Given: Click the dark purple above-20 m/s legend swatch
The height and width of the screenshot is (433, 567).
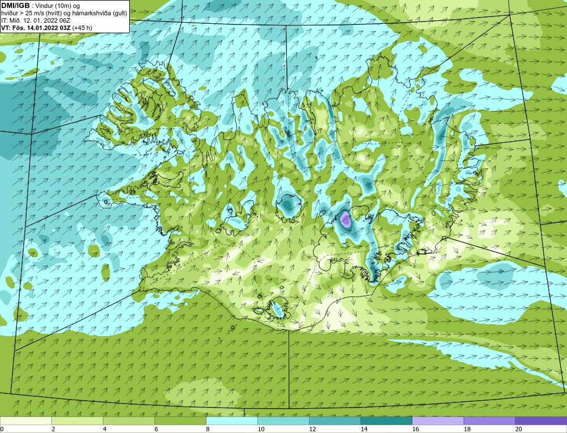Looking at the screenshot, I should tap(541, 421).
